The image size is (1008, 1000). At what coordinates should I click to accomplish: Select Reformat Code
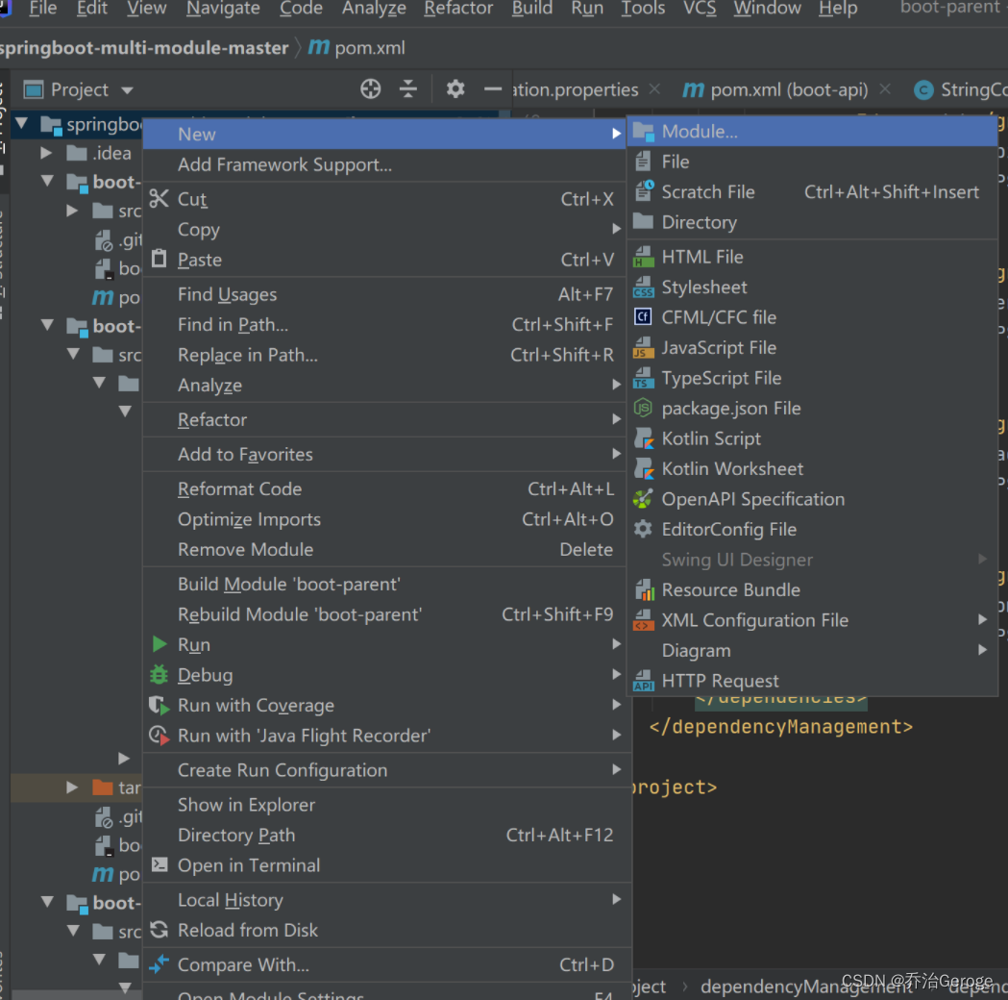(383, 488)
